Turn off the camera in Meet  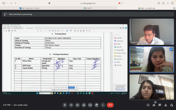click(x=71, y=105)
